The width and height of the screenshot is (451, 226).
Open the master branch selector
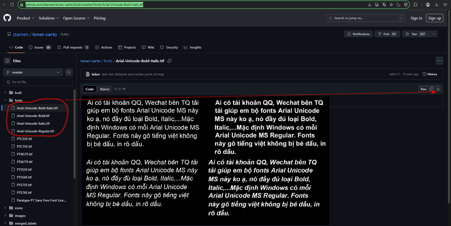coord(33,72)
